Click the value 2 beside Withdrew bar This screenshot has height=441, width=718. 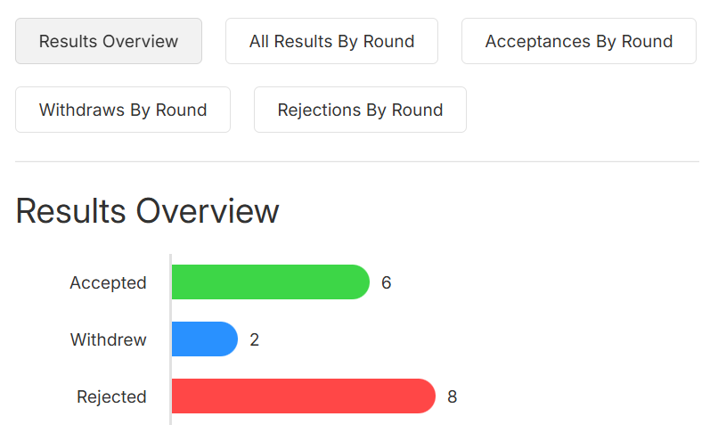(x=255, y=339)
